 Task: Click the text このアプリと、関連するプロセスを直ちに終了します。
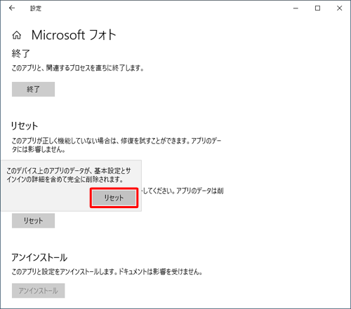[78, 68]
